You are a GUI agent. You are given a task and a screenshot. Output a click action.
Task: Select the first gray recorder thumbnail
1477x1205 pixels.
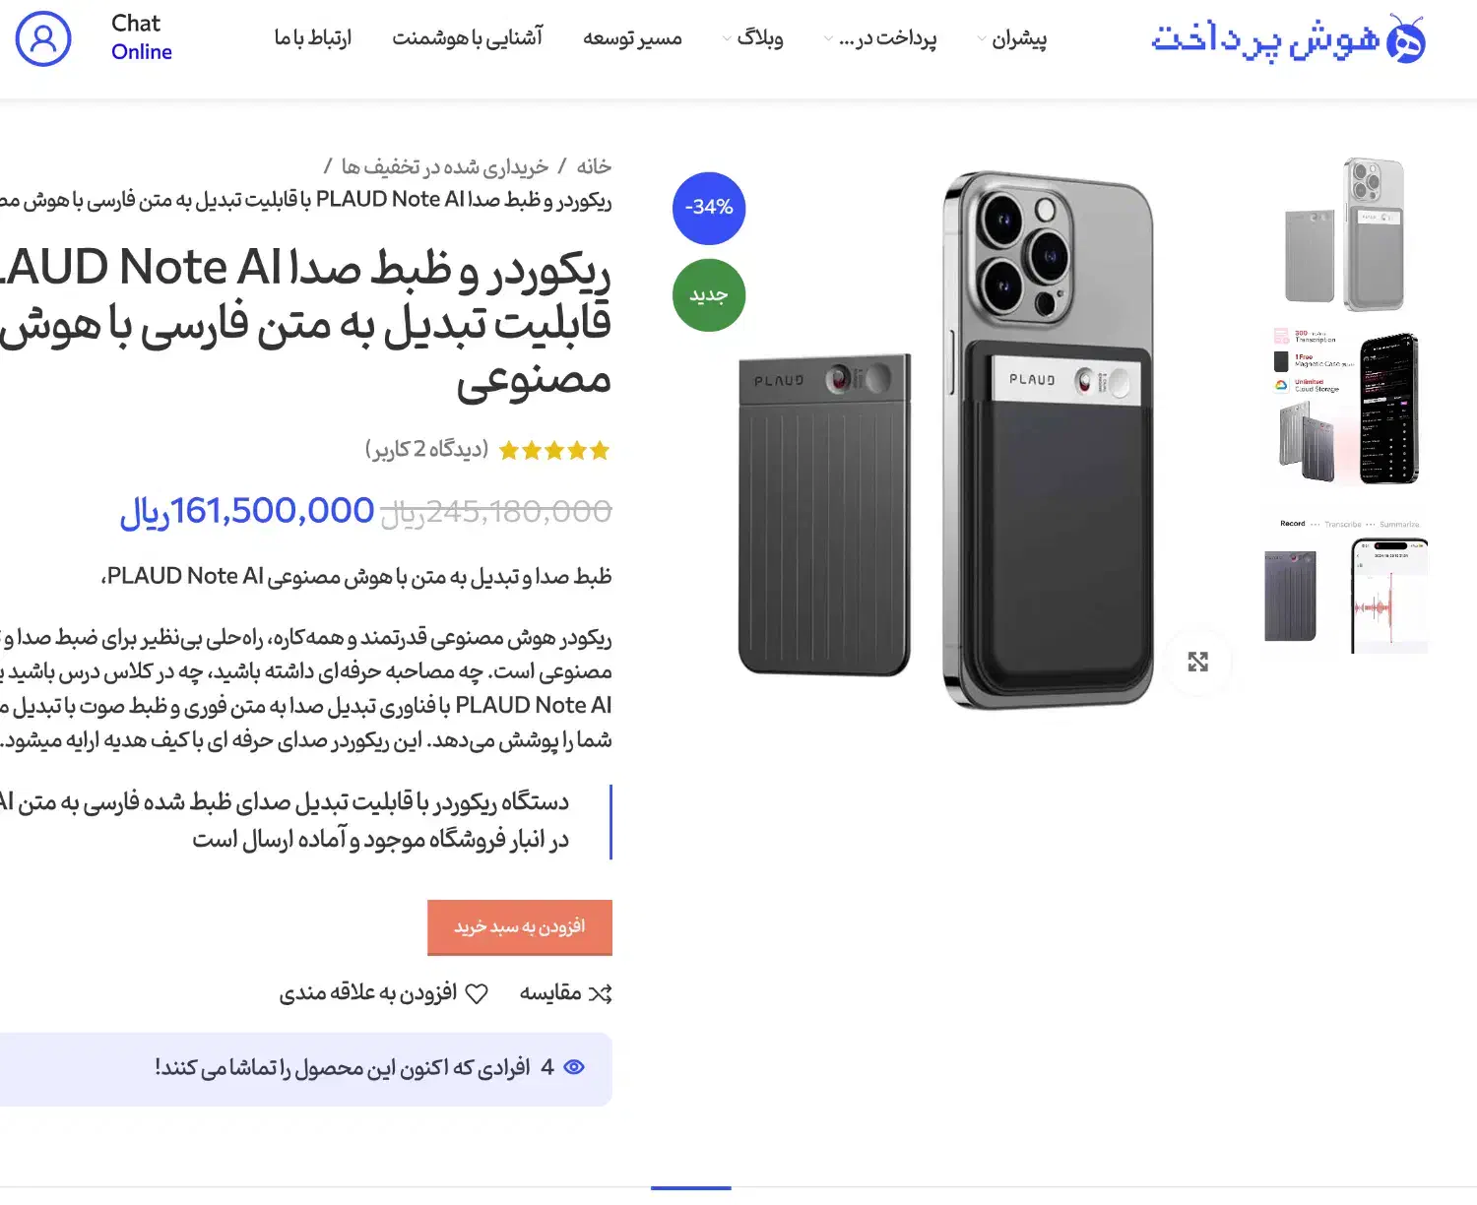pos(1345,234)
